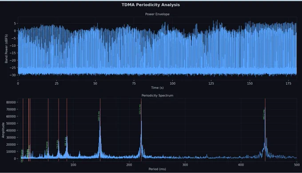The width and height of the screenshot is (302, 173).
Task: Click the "Time (s)" axis label
Action: point(157,88)
